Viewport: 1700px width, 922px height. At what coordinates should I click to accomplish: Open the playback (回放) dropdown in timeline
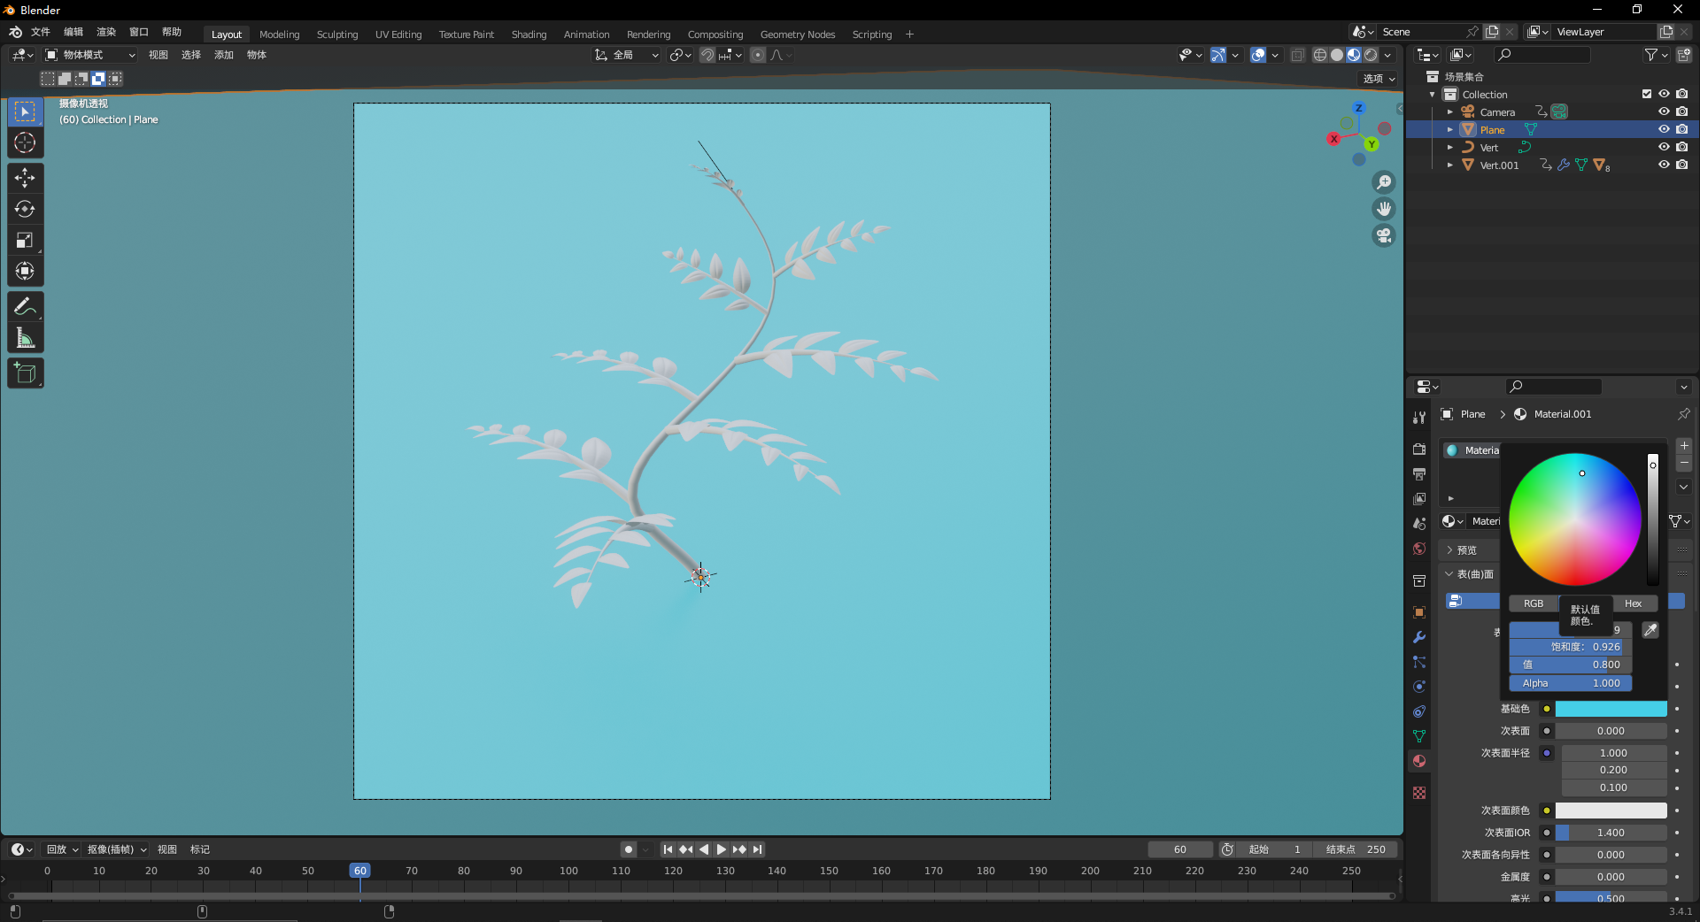point(62,849)
